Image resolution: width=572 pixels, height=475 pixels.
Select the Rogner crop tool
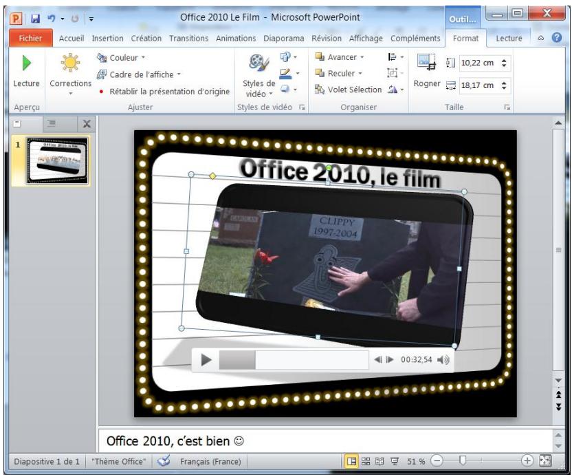426,72
